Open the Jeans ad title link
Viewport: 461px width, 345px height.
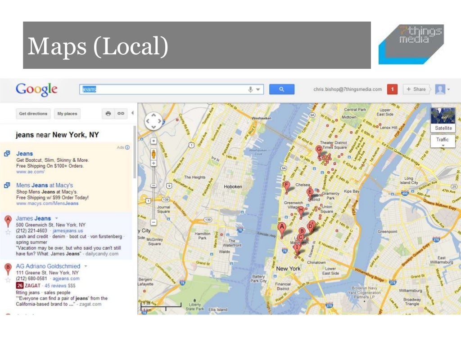25,154
